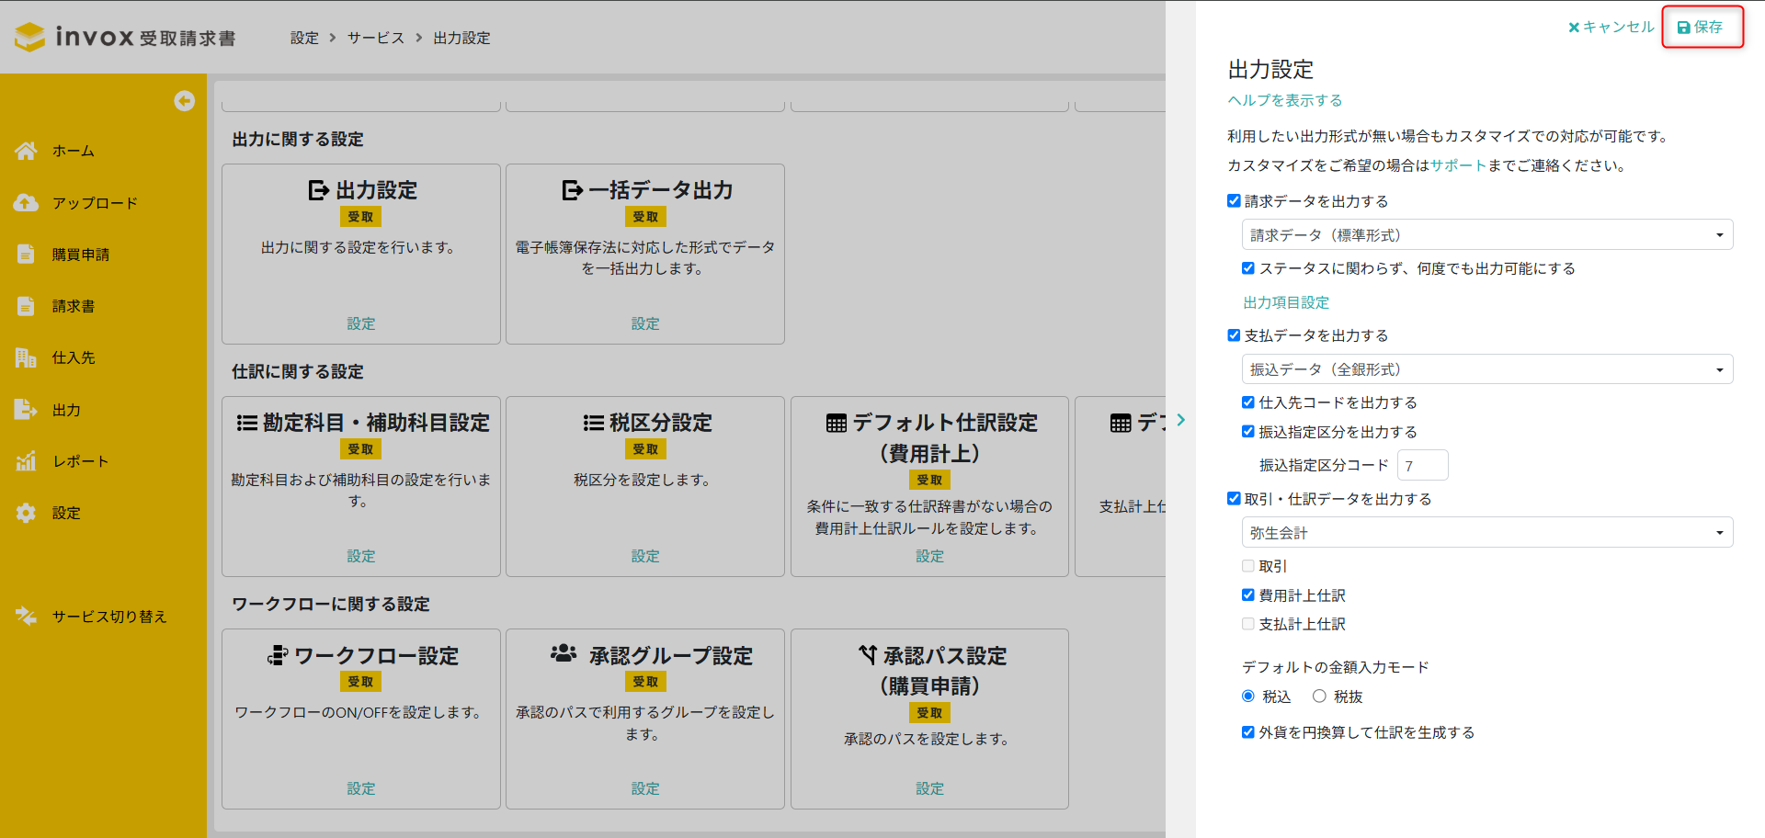
Task: Click the キャンセル button
Action: click(1611, 28)
